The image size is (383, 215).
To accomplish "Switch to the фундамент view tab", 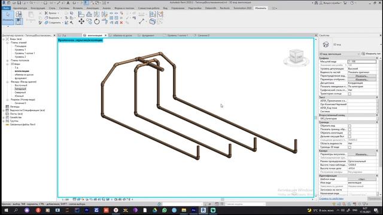I will (x=148, y=35).
